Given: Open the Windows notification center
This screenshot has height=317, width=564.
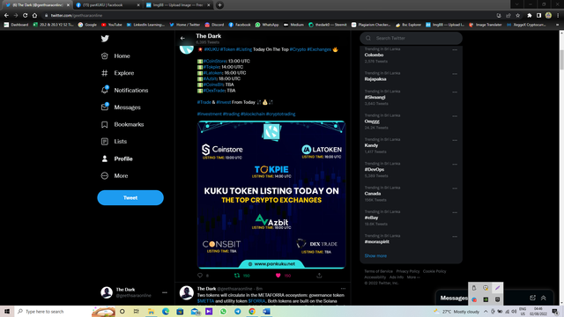Looking at the screenshot, I should (555, 311).
